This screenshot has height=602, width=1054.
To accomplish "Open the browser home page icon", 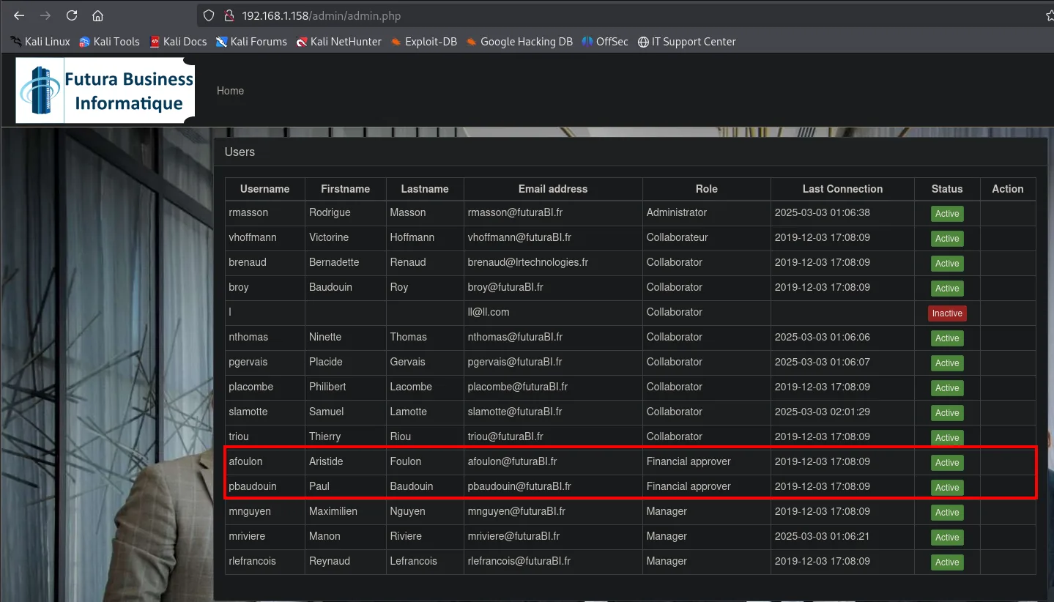I will coord(97,15).
